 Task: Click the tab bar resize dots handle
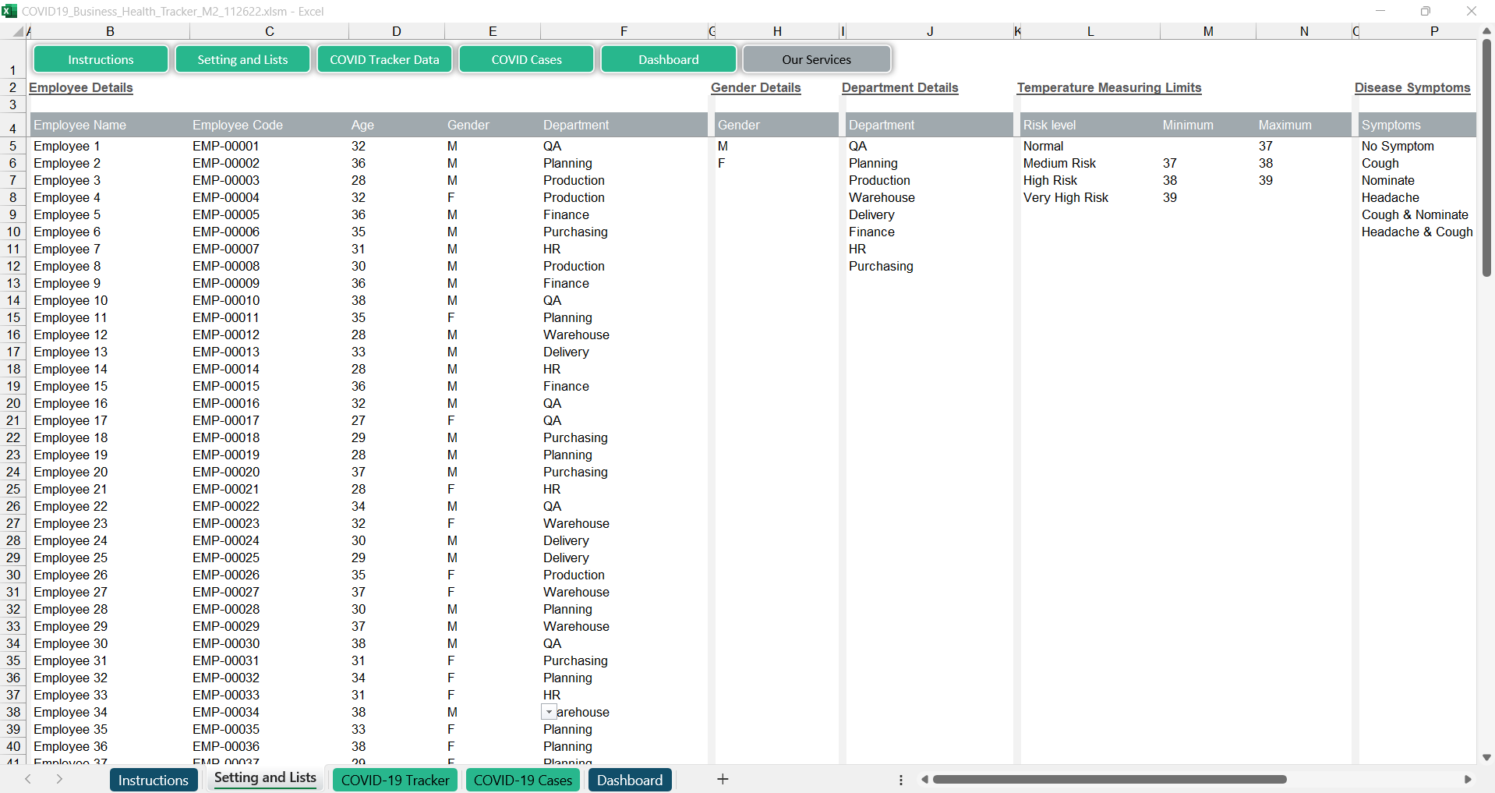coord(901,780)
